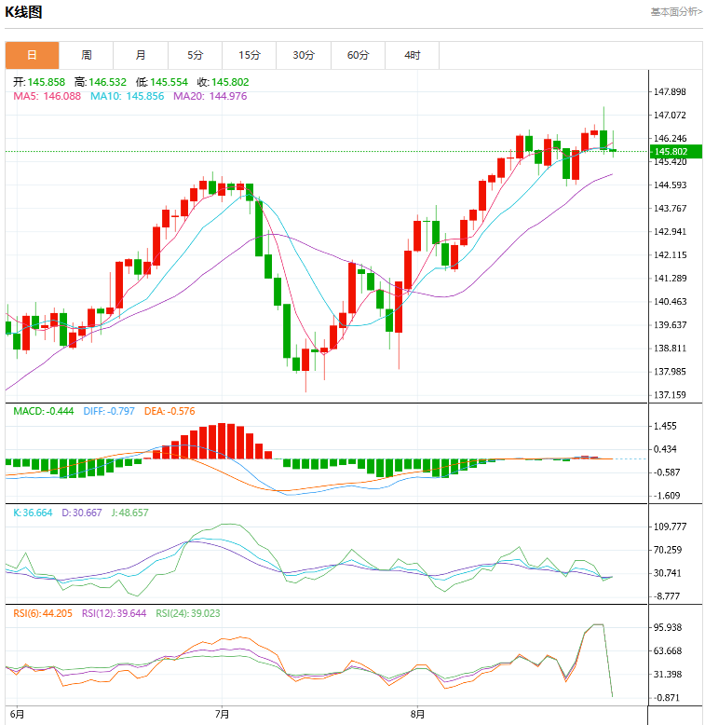The width and height of the screenshot is (705, 725).
Task: Switch to the 周 weekly tab
Action: 87,55
